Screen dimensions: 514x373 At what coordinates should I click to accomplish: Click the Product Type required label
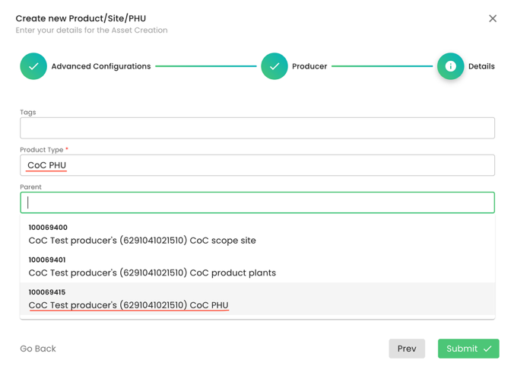click(x=43, y=150)
